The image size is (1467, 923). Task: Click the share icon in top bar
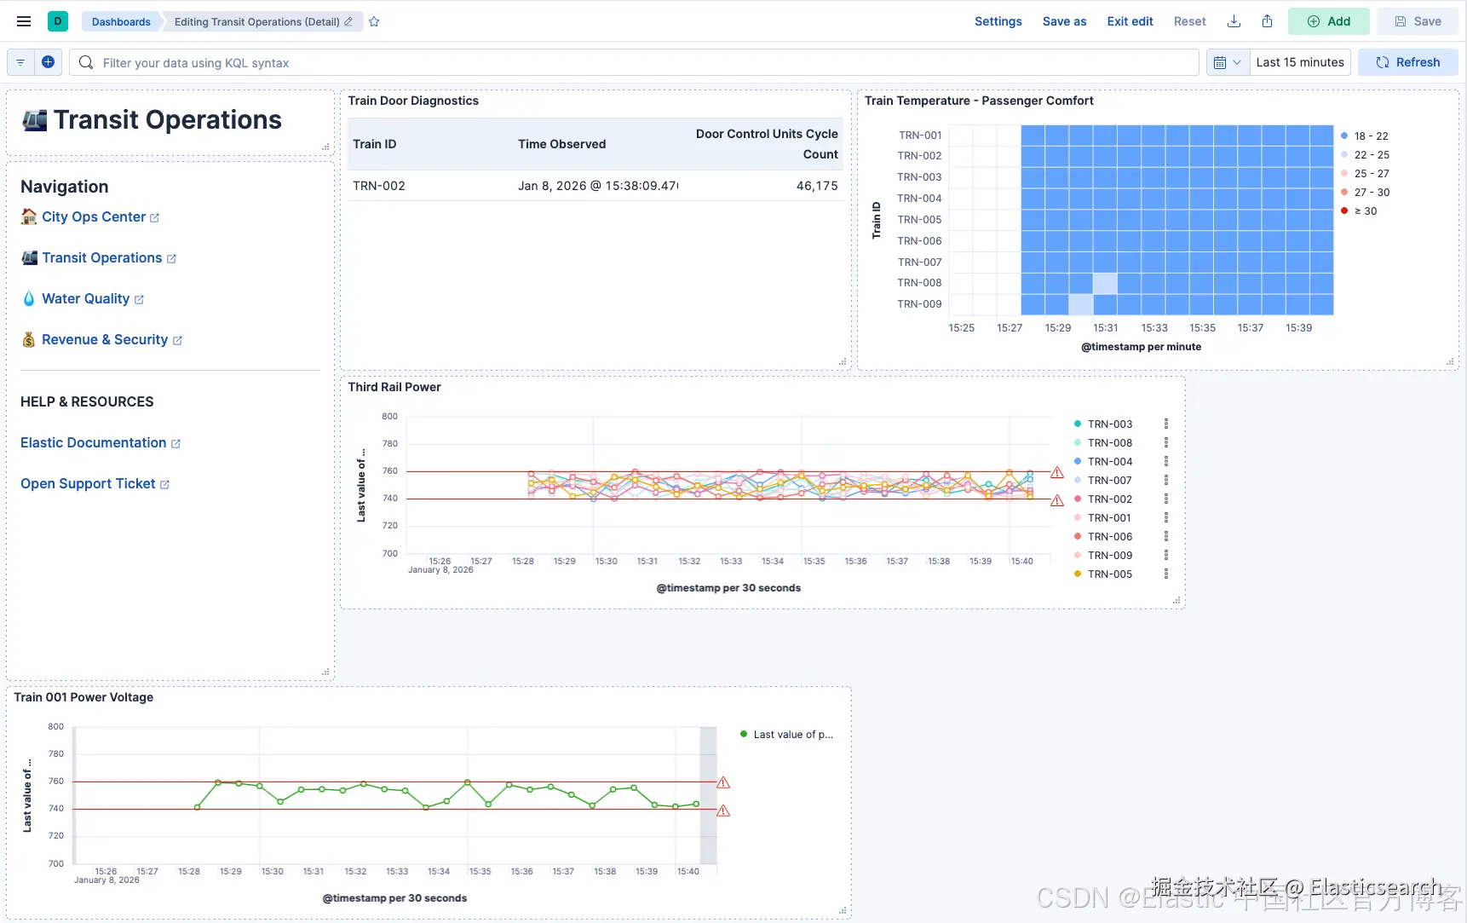point(1267,21)
